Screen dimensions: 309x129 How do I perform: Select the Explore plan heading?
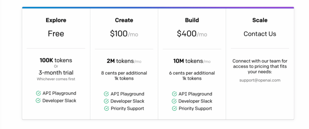click(x=56, y=20)
